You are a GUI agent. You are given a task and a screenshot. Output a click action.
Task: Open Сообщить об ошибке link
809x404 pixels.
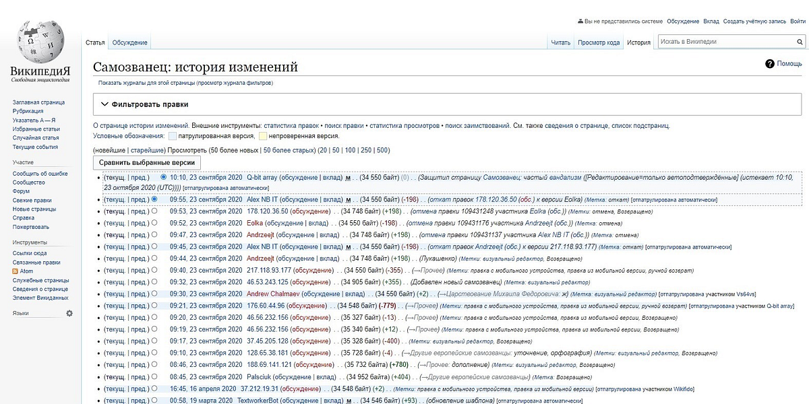point(40,174)
